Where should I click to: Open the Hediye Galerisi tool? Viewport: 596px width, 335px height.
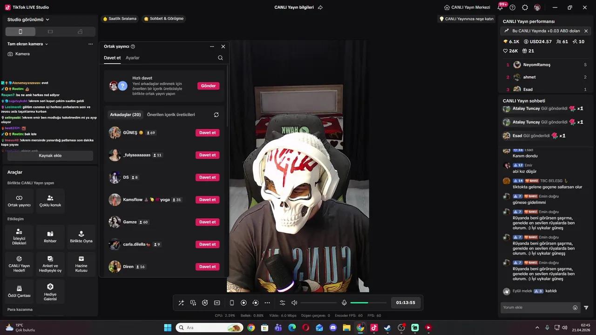[x=50, y=292]
